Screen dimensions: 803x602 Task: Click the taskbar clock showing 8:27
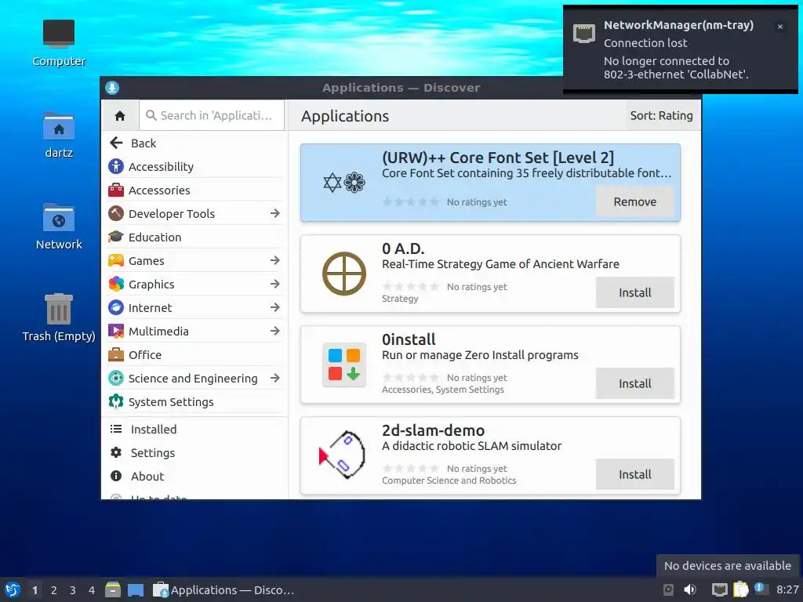point(787,589)
